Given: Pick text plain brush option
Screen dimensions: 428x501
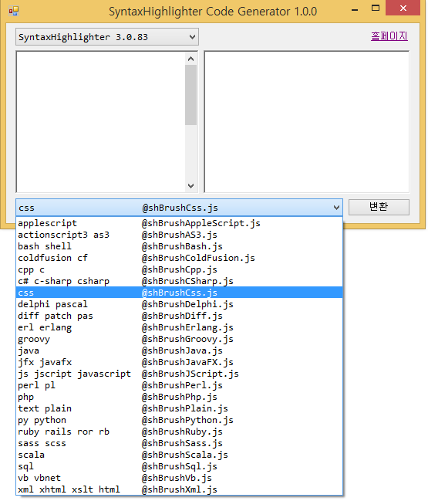Looking at the screenshot, I should pyautogui.click(x=179, y=408).
